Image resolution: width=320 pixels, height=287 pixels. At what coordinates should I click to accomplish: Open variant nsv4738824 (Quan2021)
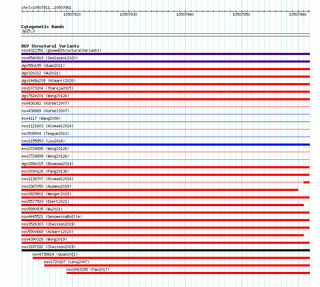click(x=55, y=254)
